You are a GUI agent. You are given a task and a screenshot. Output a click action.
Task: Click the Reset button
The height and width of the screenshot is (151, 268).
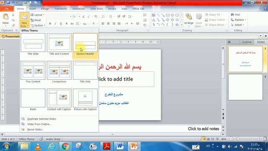point(36,20)
